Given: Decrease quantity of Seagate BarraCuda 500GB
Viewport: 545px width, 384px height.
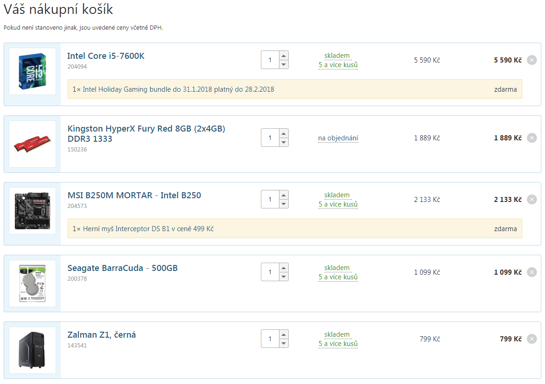Looking at the screenshot, I should point(284,277).
